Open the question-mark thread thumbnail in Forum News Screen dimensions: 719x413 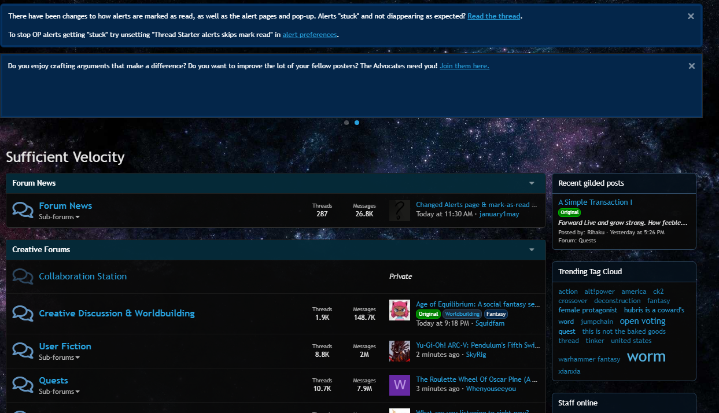tap(399, 211)
